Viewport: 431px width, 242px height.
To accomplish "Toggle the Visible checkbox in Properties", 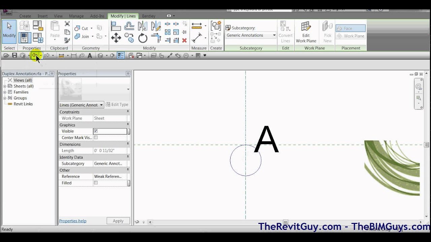I will [96, 131].
